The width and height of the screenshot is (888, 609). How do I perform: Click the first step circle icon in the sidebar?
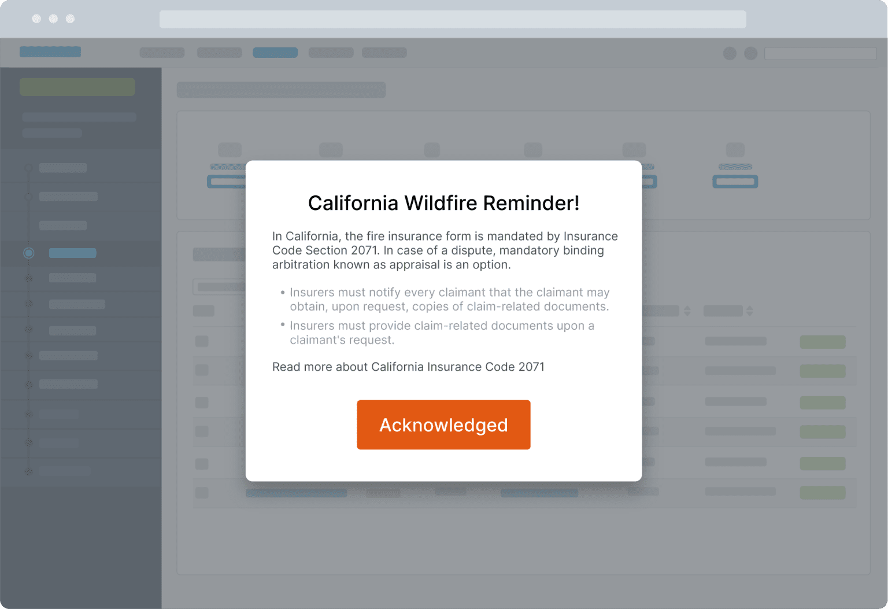click(x=29, y=168)
